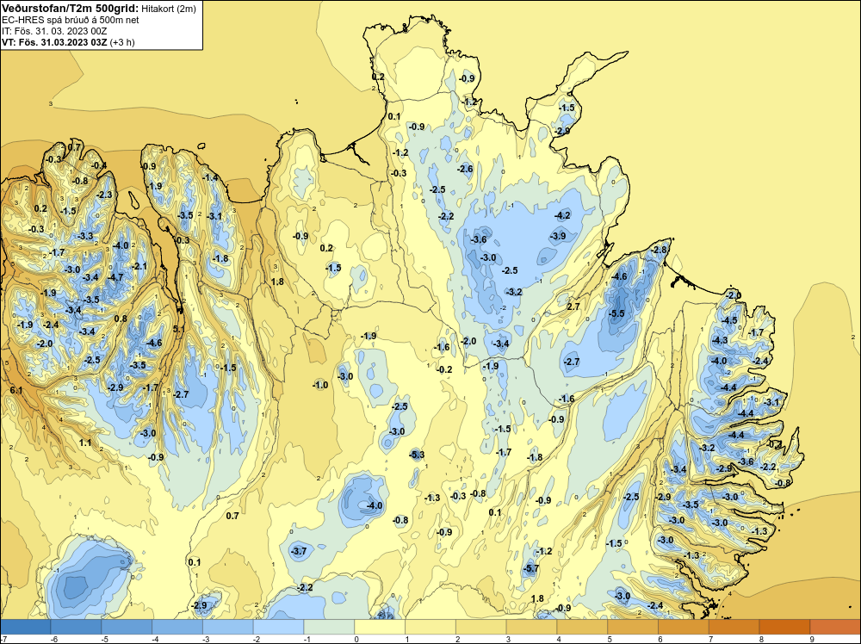Select the -3.2 label beside -2.5

tap(514, 292)
